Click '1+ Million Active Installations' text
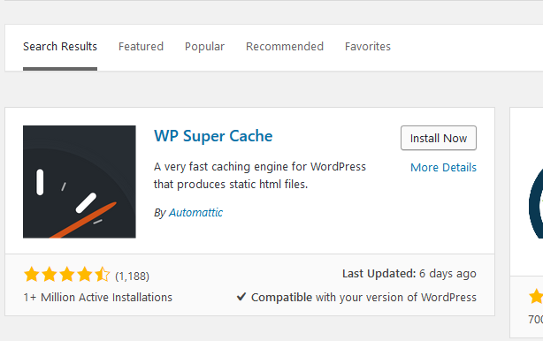 (97, 298)
